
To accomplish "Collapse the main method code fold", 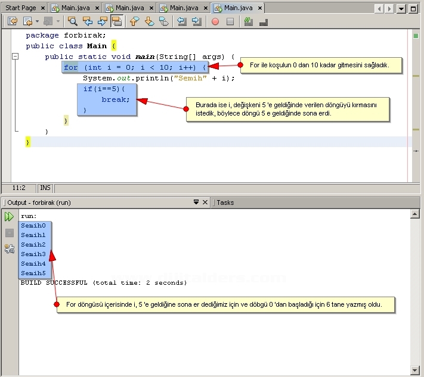I will [x=16, y=57].
